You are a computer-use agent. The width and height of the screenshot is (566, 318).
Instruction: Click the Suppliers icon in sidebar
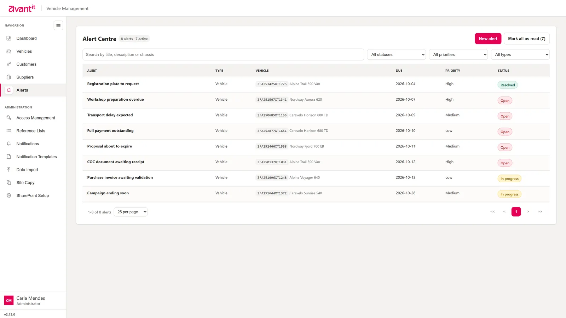pos(9,77)
